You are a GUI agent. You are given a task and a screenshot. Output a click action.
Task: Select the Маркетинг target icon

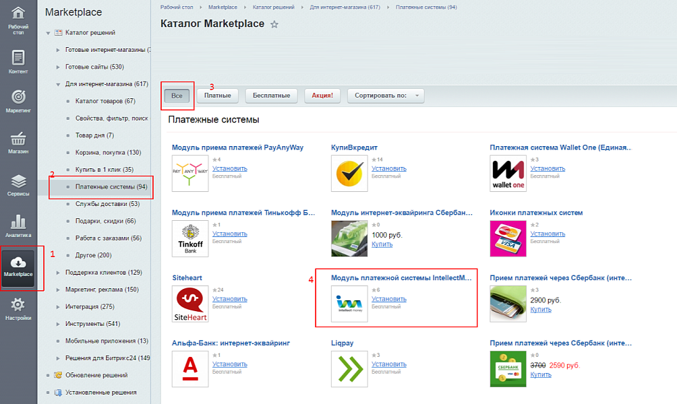[x=18, y=100]
